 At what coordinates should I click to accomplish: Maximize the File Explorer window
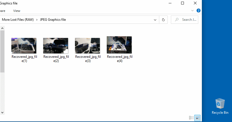point(183,3)
